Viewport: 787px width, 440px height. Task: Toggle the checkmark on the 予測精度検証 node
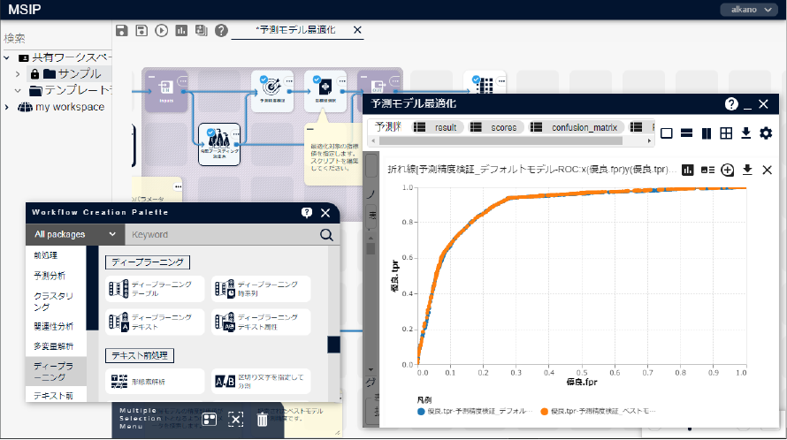(264, 80)
